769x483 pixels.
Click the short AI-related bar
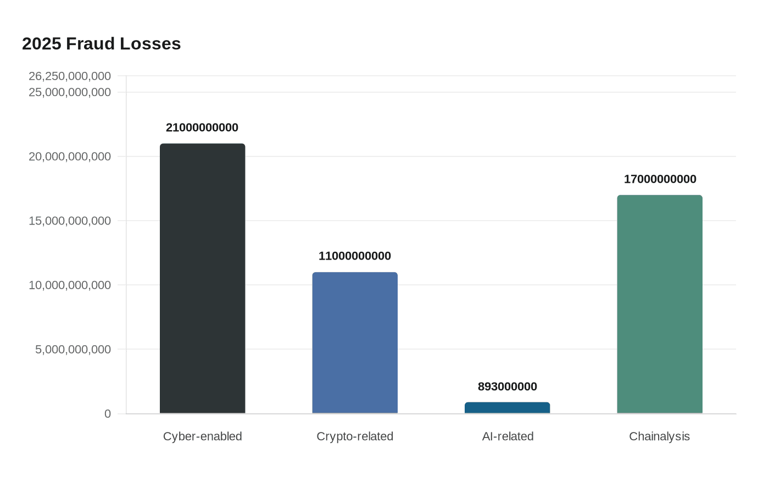pos(507,408)
